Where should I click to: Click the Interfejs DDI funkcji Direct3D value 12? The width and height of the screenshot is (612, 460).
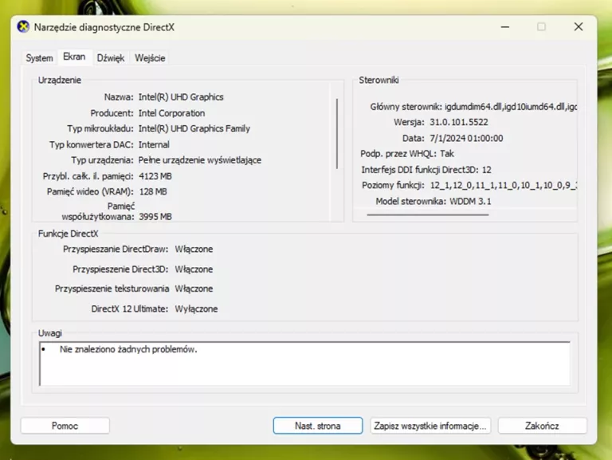[486, 170]
